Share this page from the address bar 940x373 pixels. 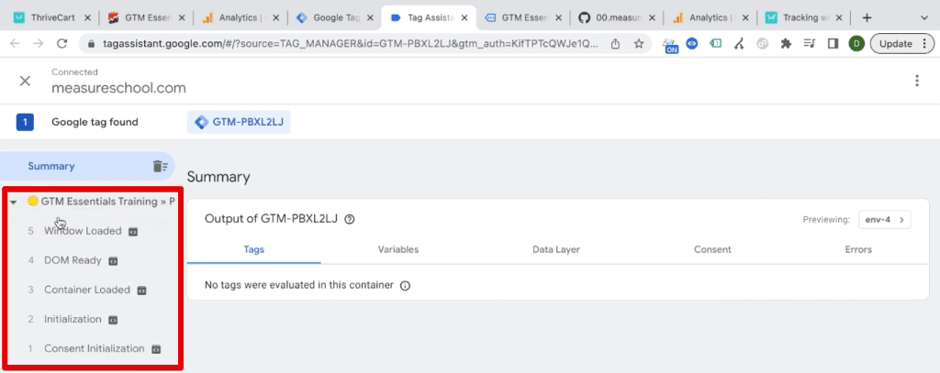(615, 44)
